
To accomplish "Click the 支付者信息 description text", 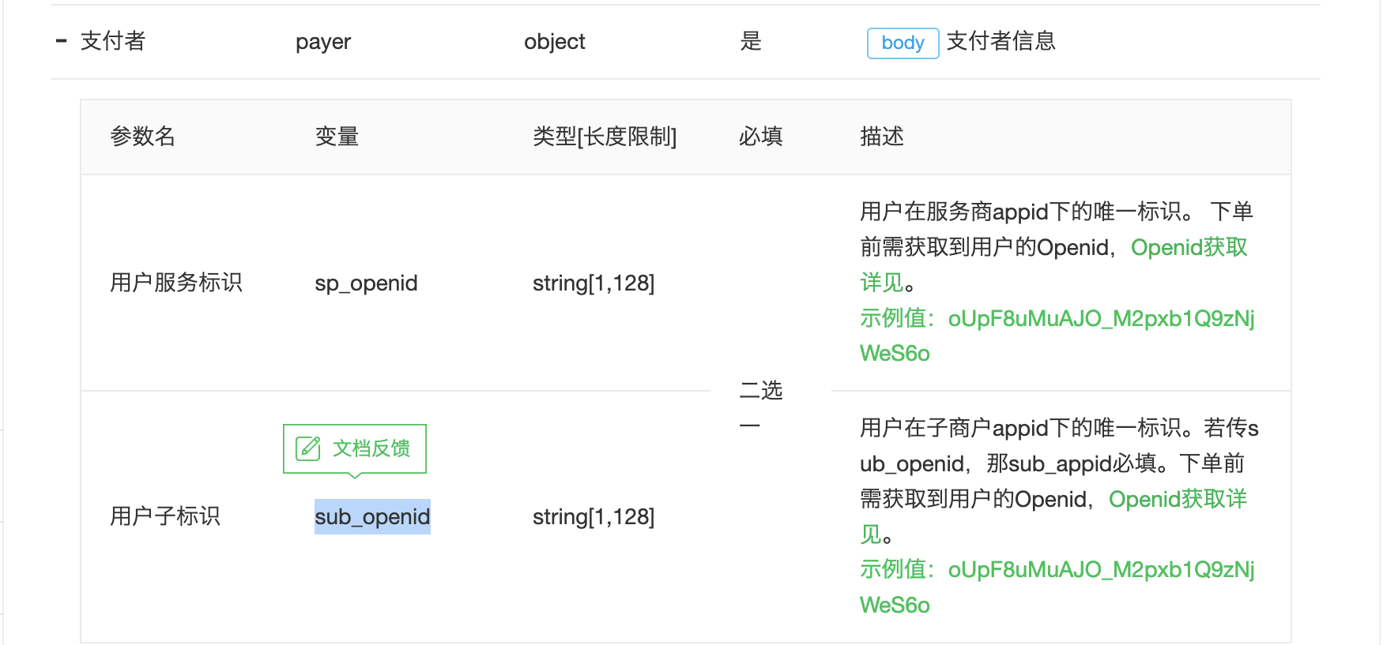I will pyautogui.click(x=1001, y=41).
